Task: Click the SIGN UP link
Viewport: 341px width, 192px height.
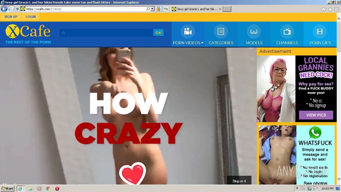Action: coord(11,17)
